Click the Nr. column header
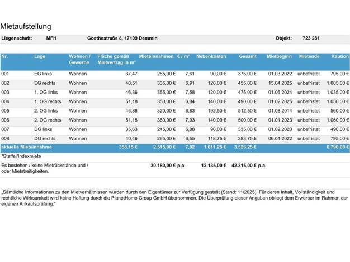This screenshot has height=262, width=350. (4, 57)
